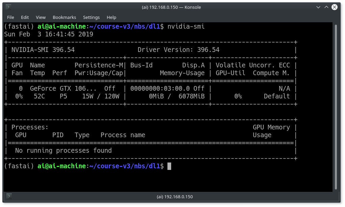Click ai@ai-machine in the bottom prompt
345x207 pixels.
point(61,166)
